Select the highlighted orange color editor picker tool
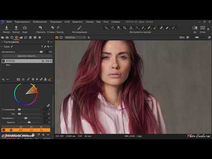Screen dimensions: 212x159 coord(155,28)
